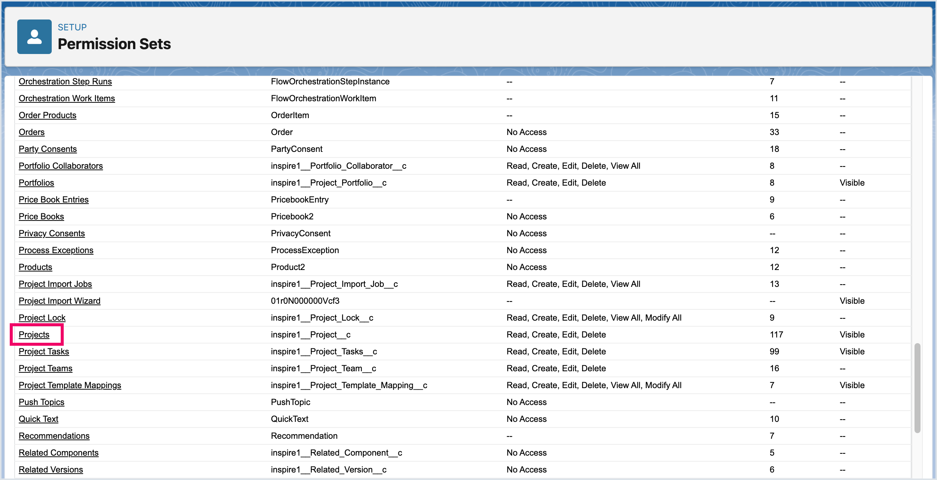This screenshot has height=480, width=937.
Task: Click the vertical scrollbar thumb
Action: pos(917,388)
